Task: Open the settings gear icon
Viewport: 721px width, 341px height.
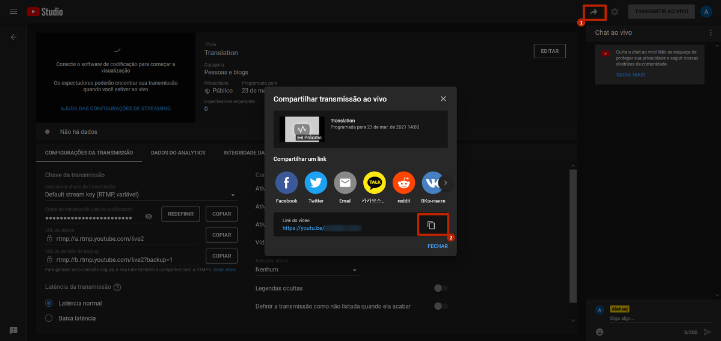Action: (x=614, y=12)
